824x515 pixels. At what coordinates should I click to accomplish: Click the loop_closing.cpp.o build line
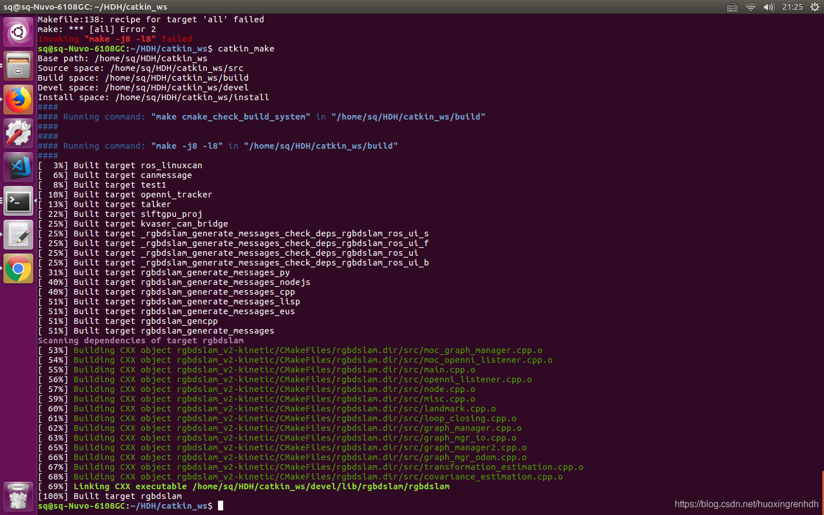(x=277, y=418)
